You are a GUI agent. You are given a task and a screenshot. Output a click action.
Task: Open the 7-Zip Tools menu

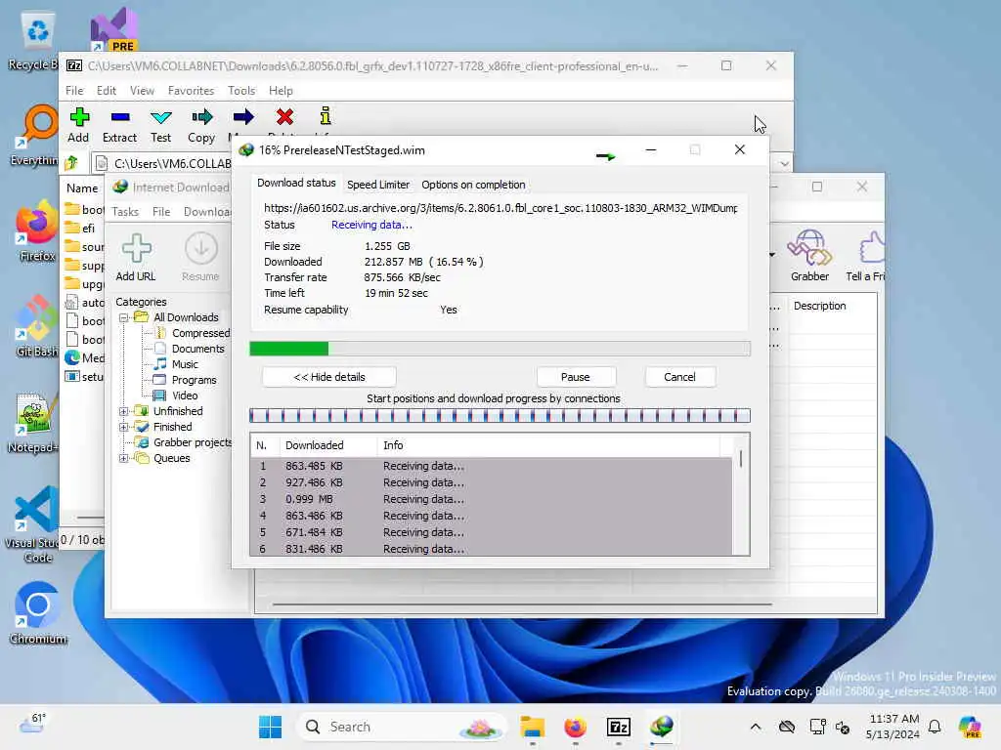coord(241,91)
